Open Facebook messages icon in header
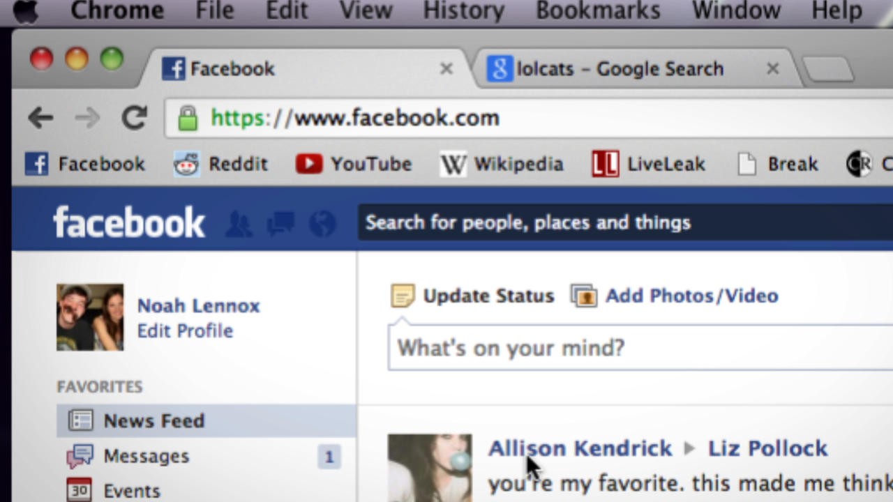The width and height of the screenshot is (893, 502). (x=280, y=224)
